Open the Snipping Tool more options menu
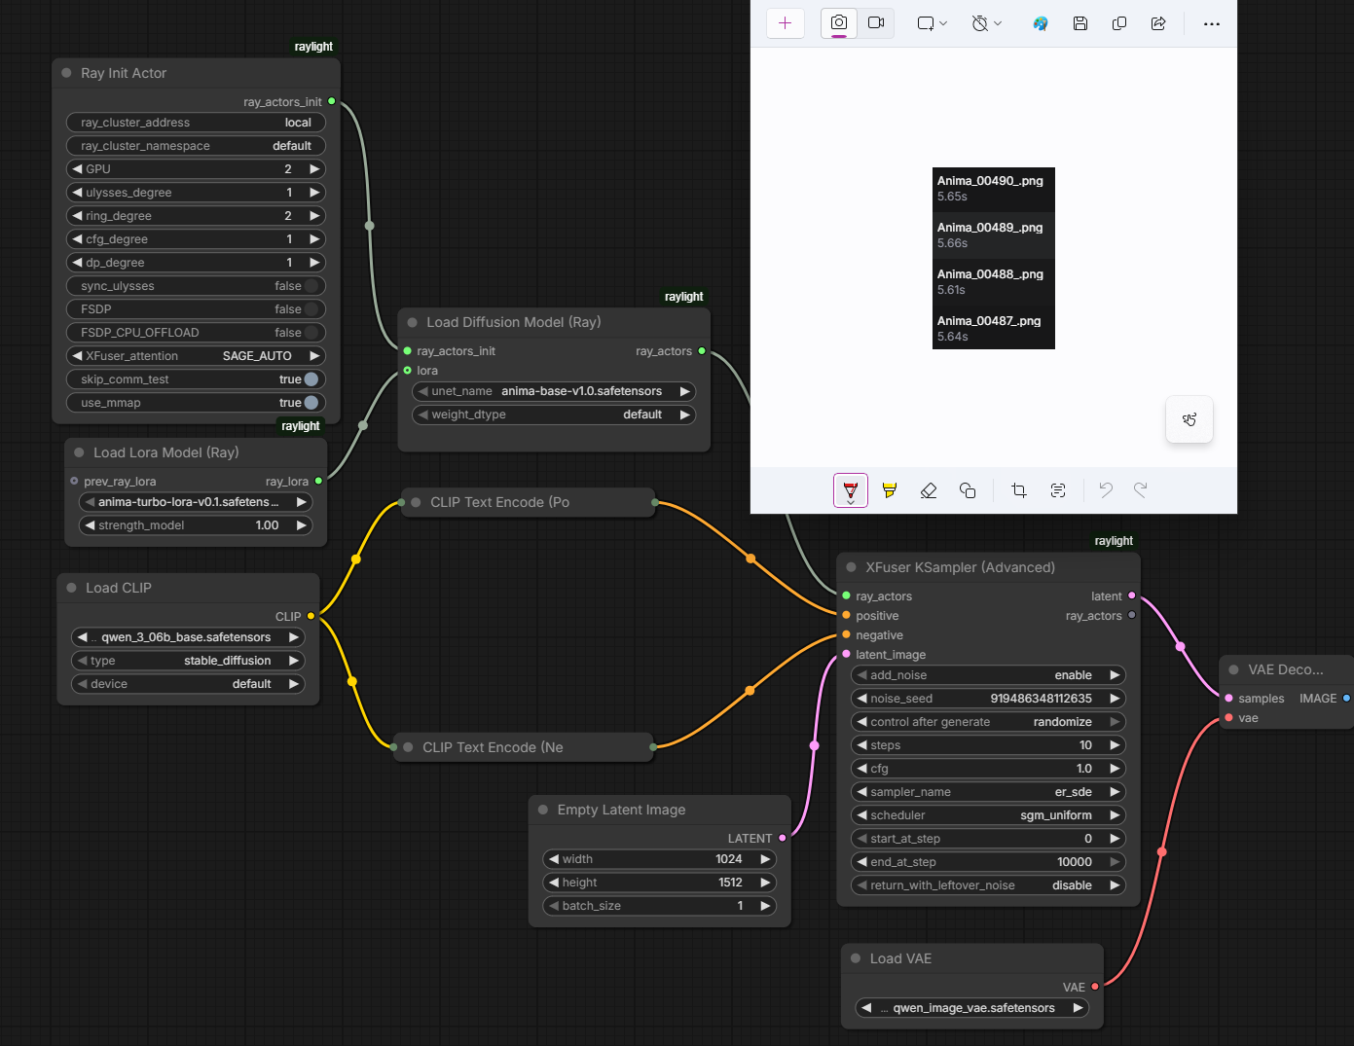 [x=1212, y=23]
